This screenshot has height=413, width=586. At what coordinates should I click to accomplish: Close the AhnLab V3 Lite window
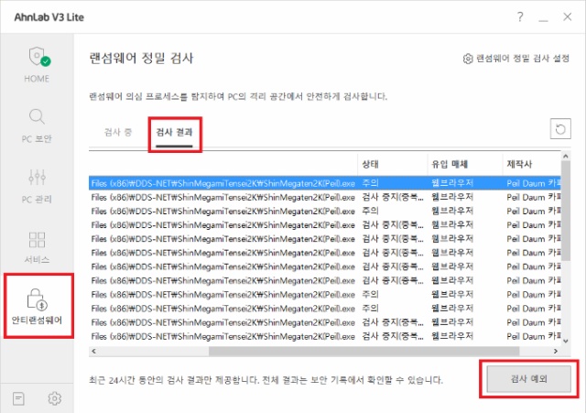click(x=568, y=16)
